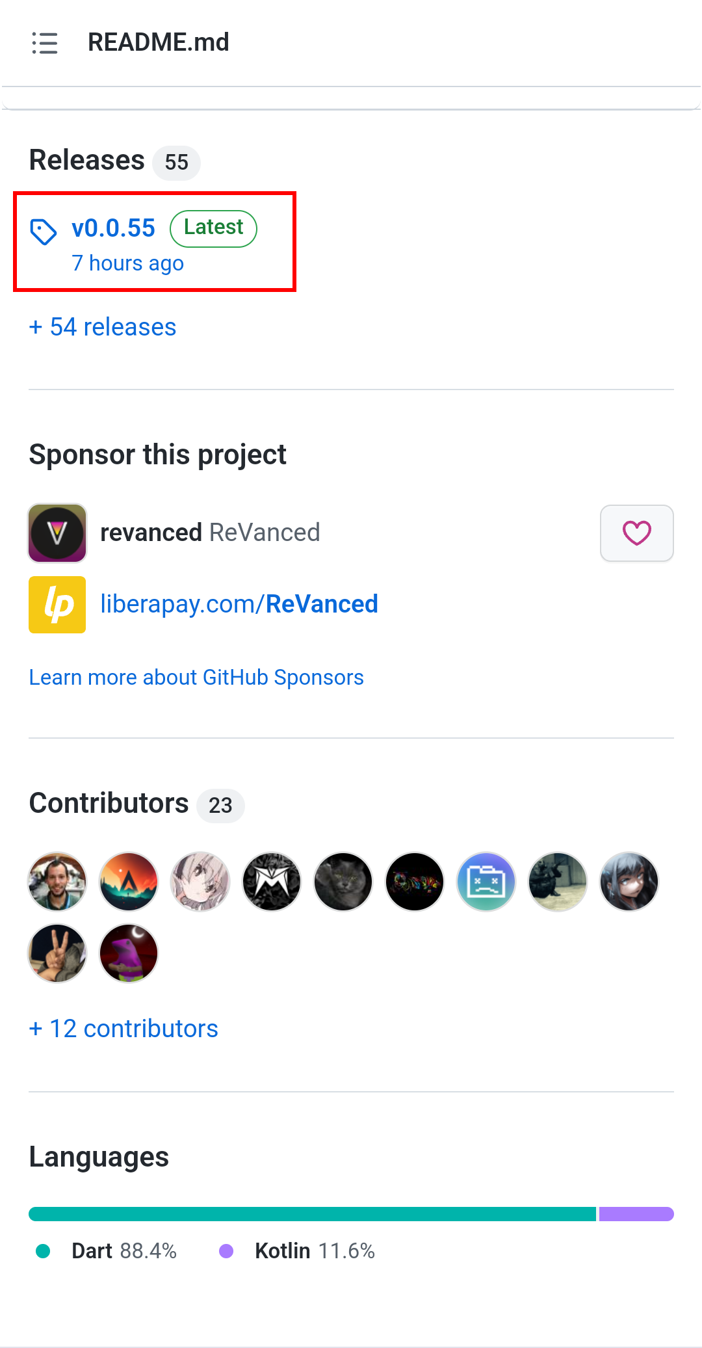Open liberapay.com/ReVanced link
702x1348 pixels.
pyautogui.click(x=239, y=604)
